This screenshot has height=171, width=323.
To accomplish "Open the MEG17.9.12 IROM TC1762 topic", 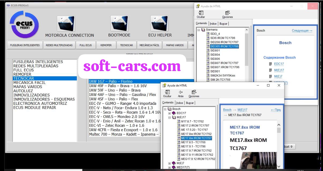I will (198, 159).
